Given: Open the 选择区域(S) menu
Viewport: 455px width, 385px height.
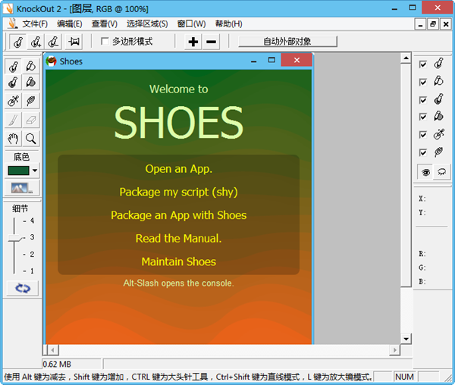Looking at the screenshot, I should (x=147, y=23).
